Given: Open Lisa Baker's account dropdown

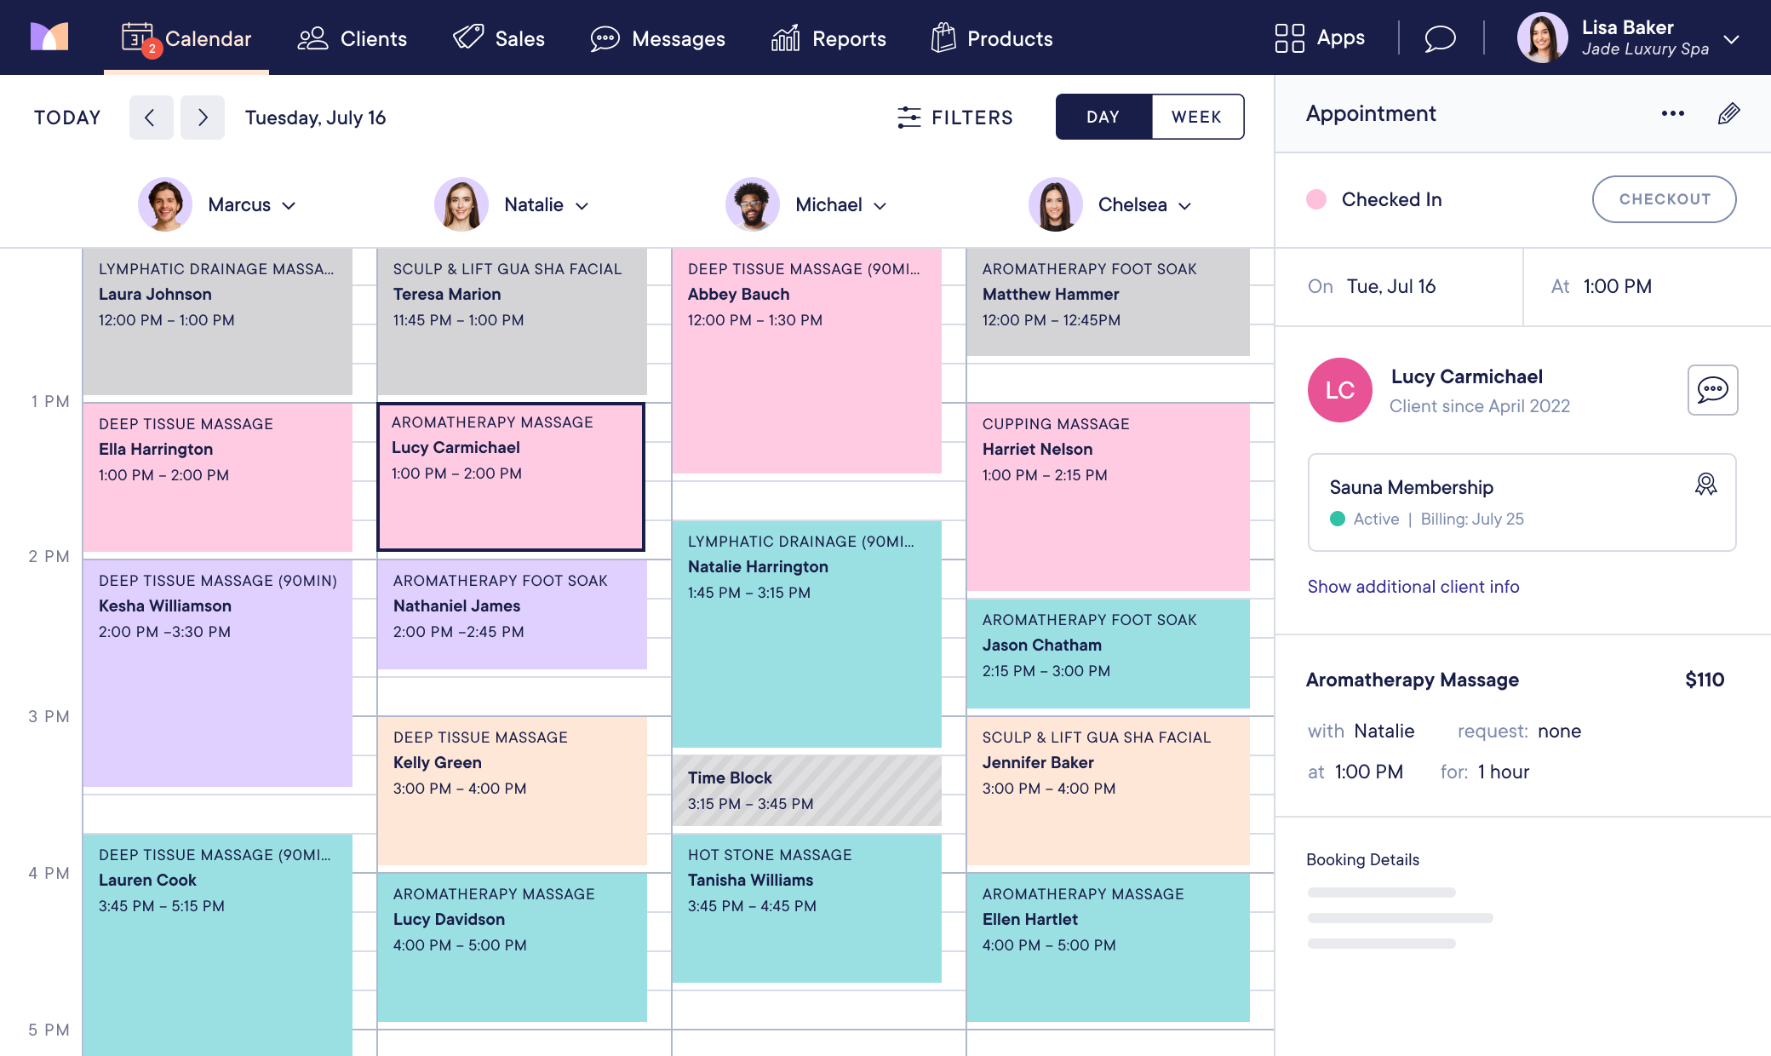Looking at the screenshot, I should (x=1733, y=37).
